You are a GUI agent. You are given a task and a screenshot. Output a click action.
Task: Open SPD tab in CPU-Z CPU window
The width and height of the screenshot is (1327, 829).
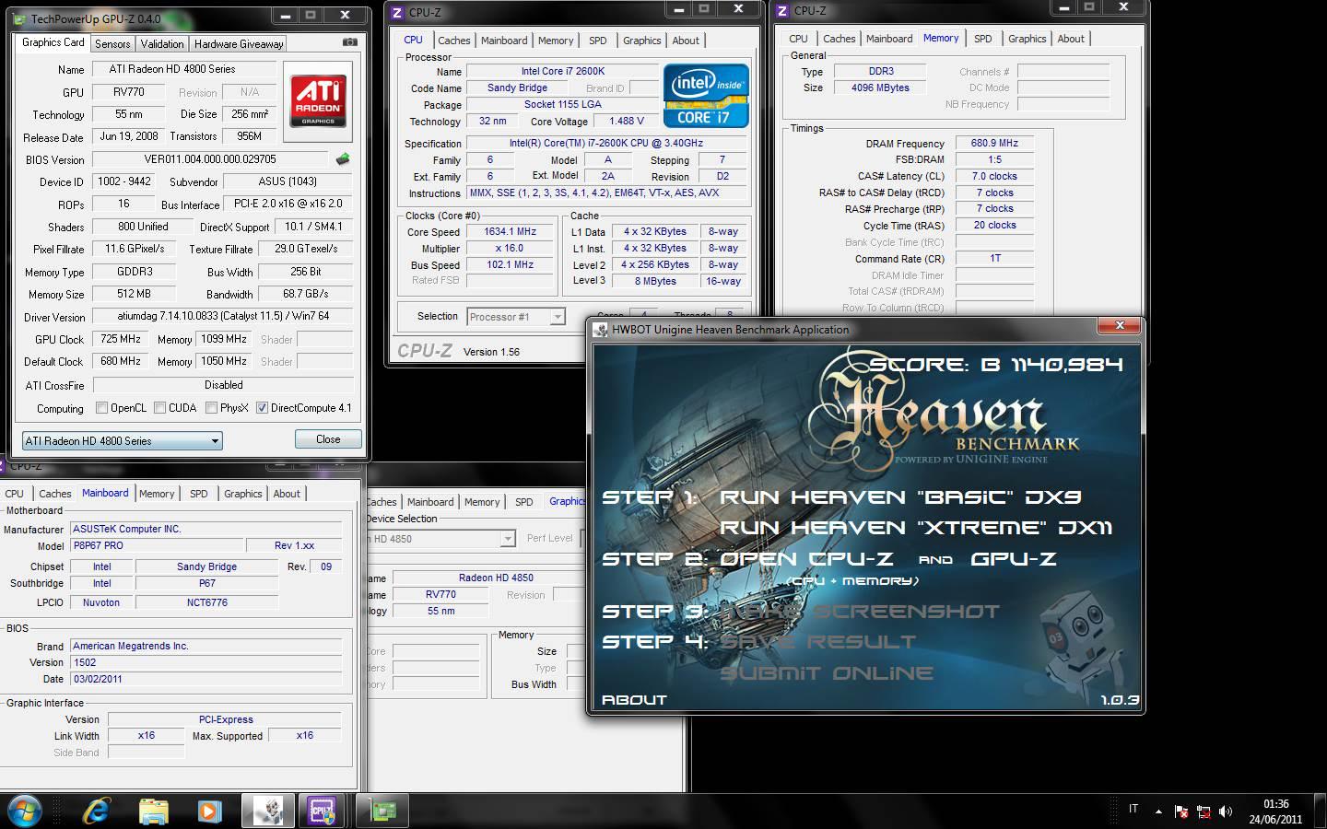click(598, 41)
